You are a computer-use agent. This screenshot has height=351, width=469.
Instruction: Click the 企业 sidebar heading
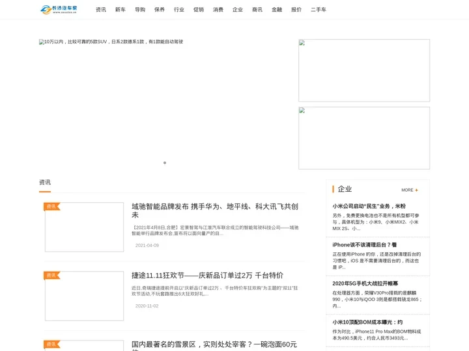[x=345, y=189]
